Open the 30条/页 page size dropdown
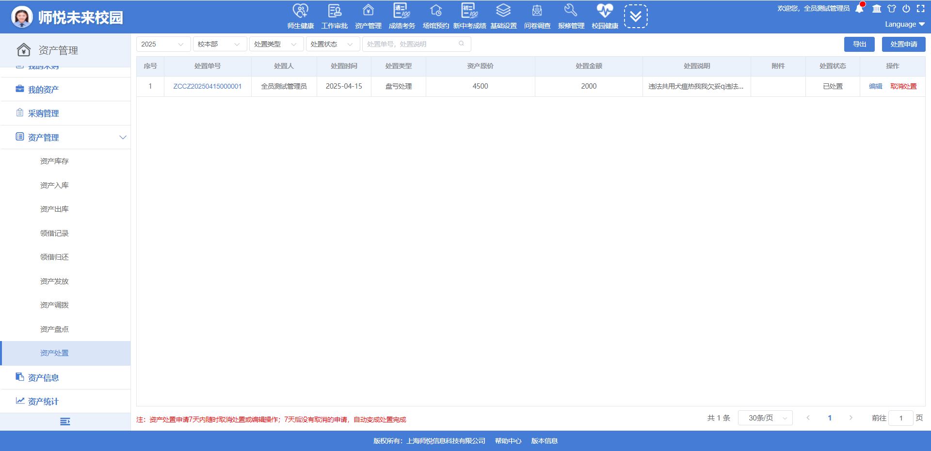 click(765, 418)
